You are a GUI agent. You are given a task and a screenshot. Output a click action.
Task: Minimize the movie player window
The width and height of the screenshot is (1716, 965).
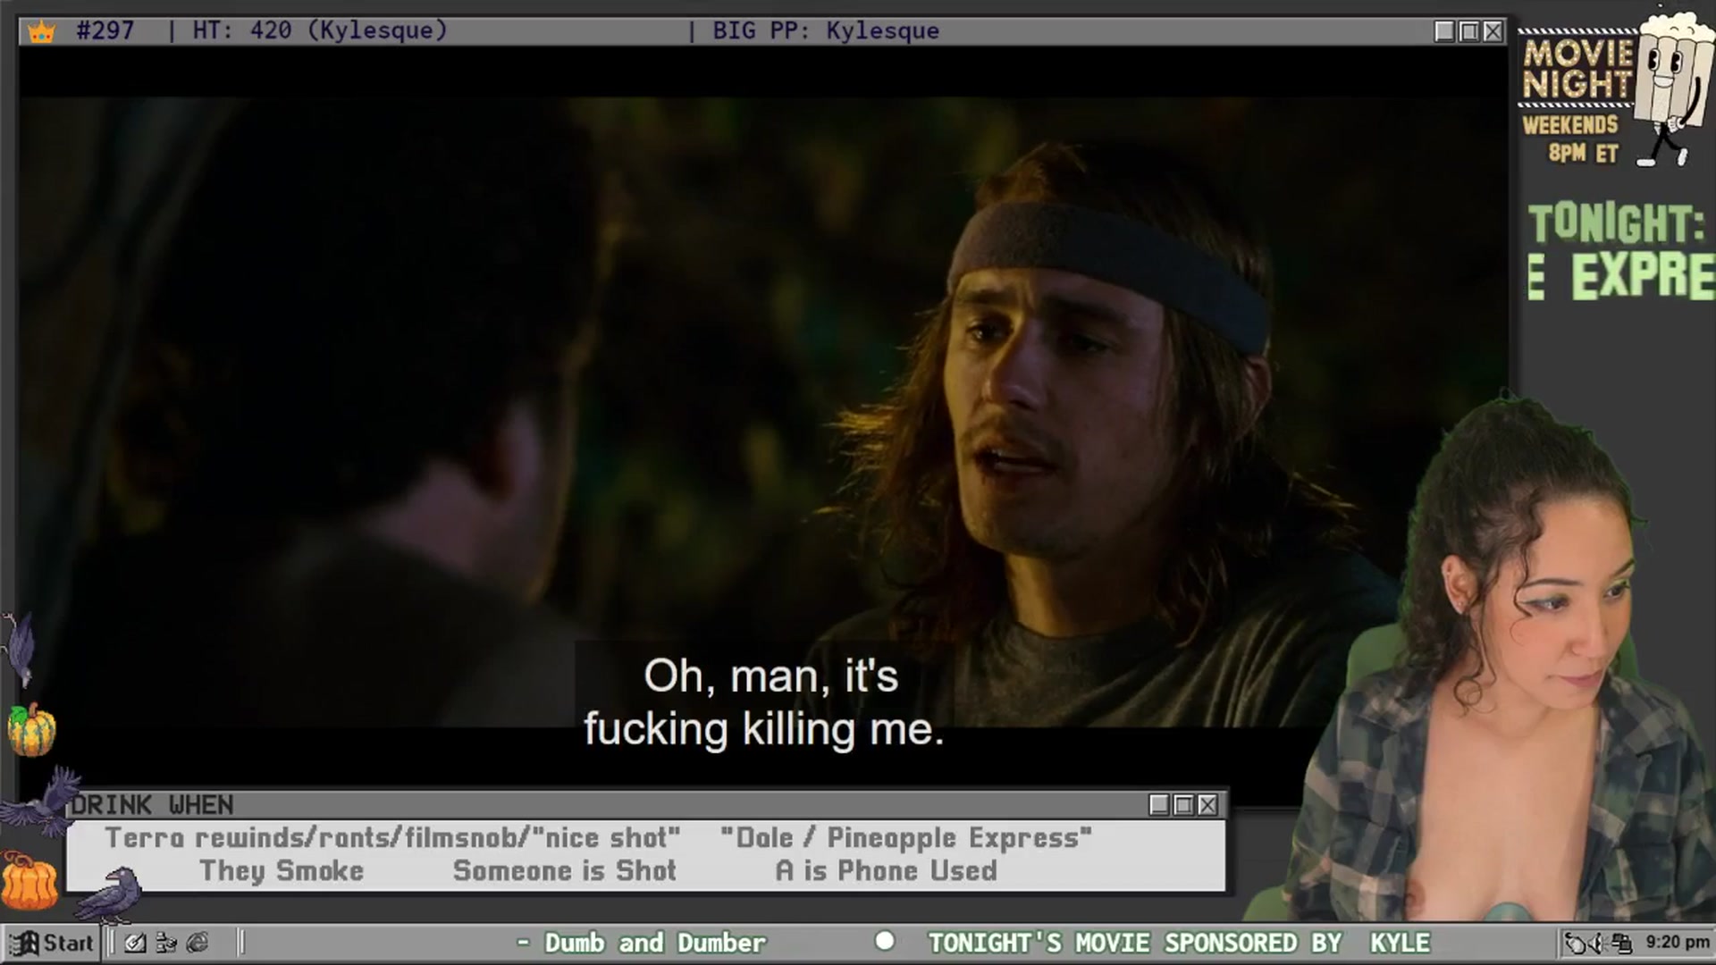click(x=1444, y=31)
